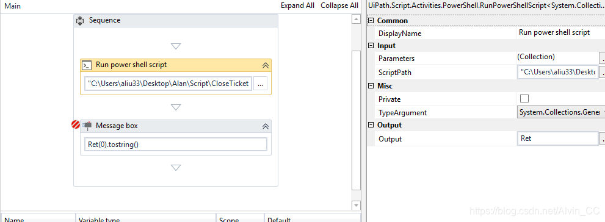Select the Parameters property label
The height and width of the screenshot is (222, 605).
(396, 59)
